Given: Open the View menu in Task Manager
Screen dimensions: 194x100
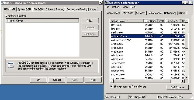Looking at the screenshot, I should coord(126,7).
